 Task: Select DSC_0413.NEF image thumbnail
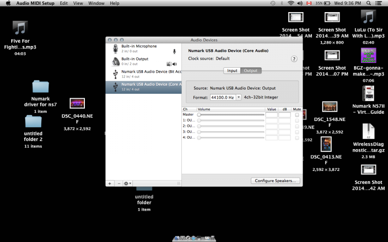coord(326,144)
